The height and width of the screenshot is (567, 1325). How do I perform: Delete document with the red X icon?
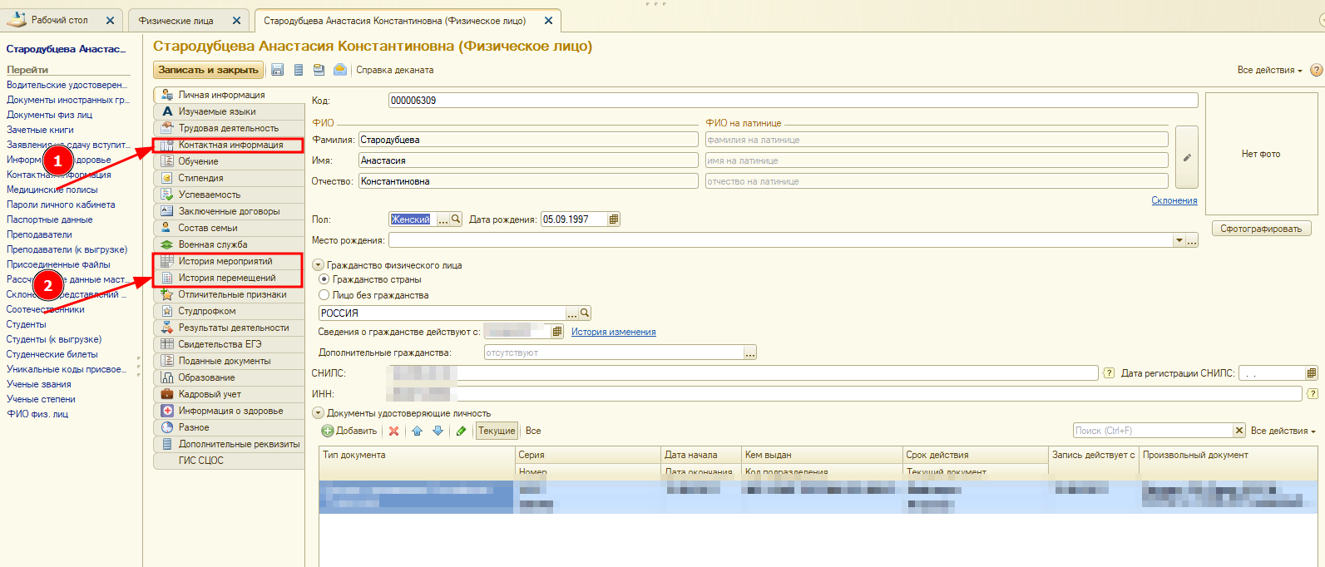point(393,431)
